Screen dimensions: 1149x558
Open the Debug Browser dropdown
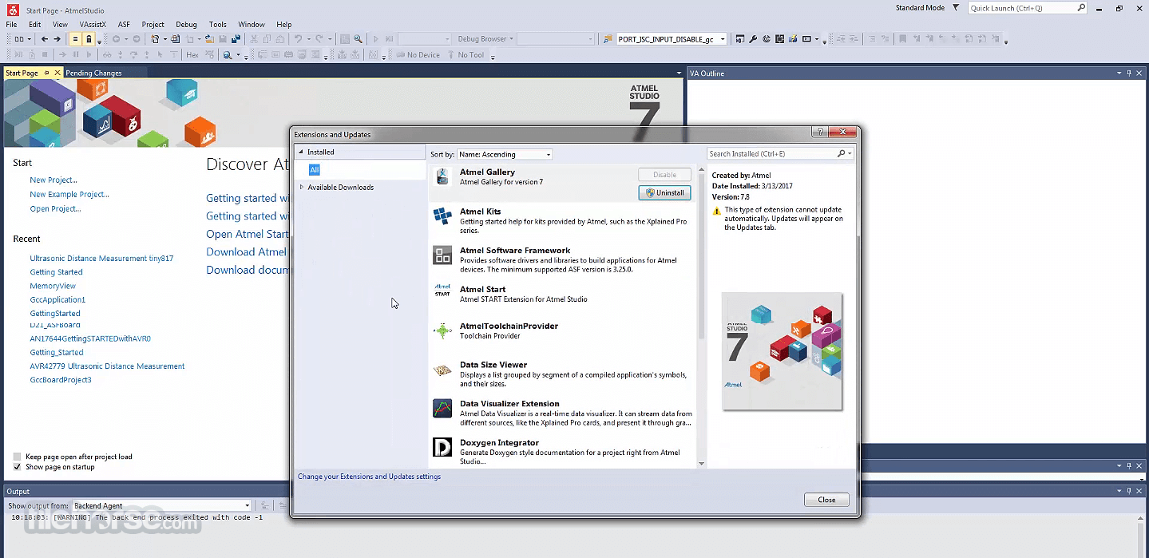click(x=485, y=39)
